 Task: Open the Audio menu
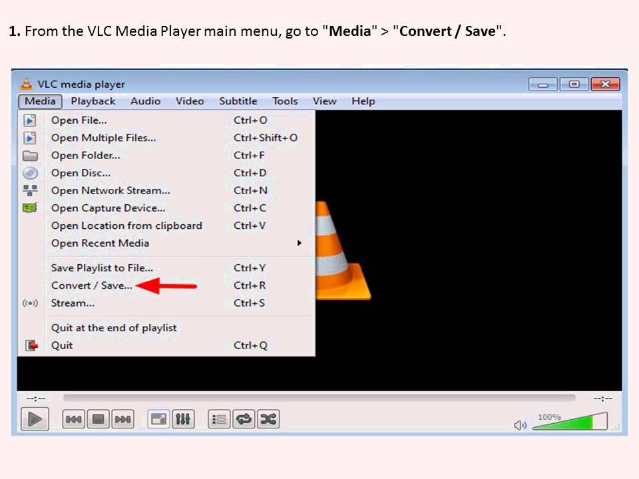pyautogui.click(x=145, y=101)
